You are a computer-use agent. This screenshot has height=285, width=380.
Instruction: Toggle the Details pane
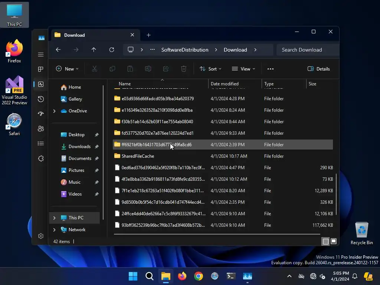tap(319, 69)
